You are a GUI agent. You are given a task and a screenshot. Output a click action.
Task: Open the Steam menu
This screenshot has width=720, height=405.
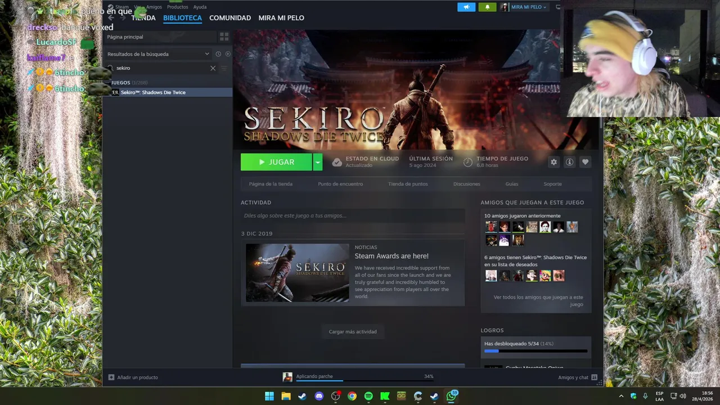[122, 7]
